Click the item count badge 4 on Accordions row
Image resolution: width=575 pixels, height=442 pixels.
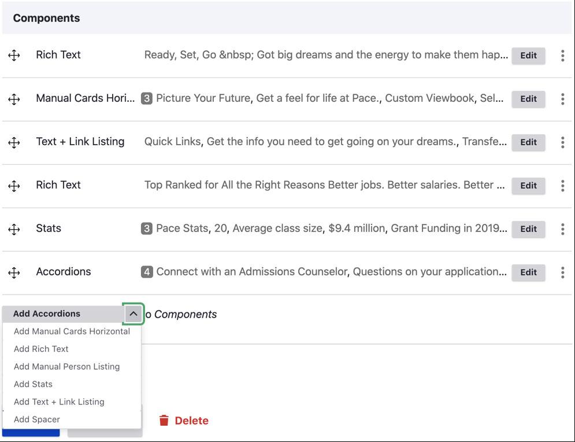[147, 272]
